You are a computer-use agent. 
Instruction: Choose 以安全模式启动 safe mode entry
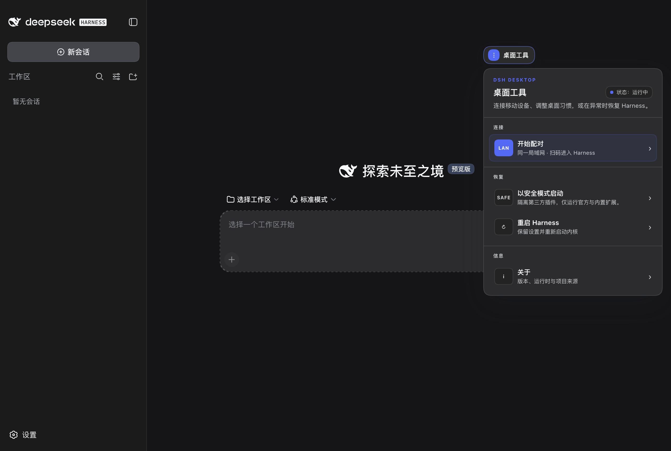573,198
